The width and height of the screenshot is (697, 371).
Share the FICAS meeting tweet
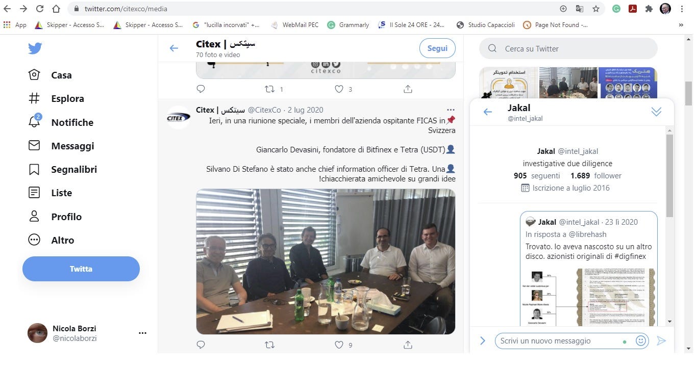click(408, 345)
